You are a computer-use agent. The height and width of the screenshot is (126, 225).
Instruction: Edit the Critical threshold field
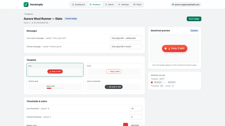(136, 117)
